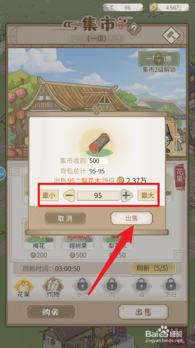Open the 购买 tab at the bottom
The height and width of the screenshot is (348, 195).
(51, 312)
